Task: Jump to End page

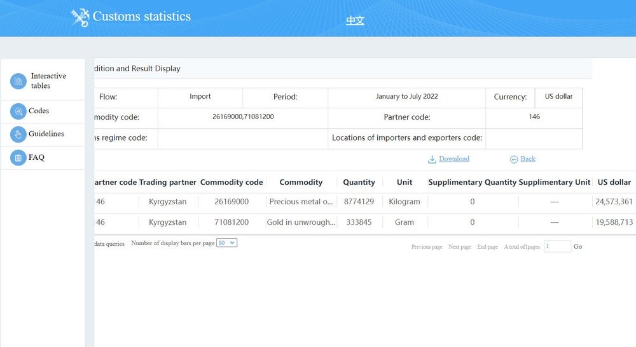Action: (487, 247)
